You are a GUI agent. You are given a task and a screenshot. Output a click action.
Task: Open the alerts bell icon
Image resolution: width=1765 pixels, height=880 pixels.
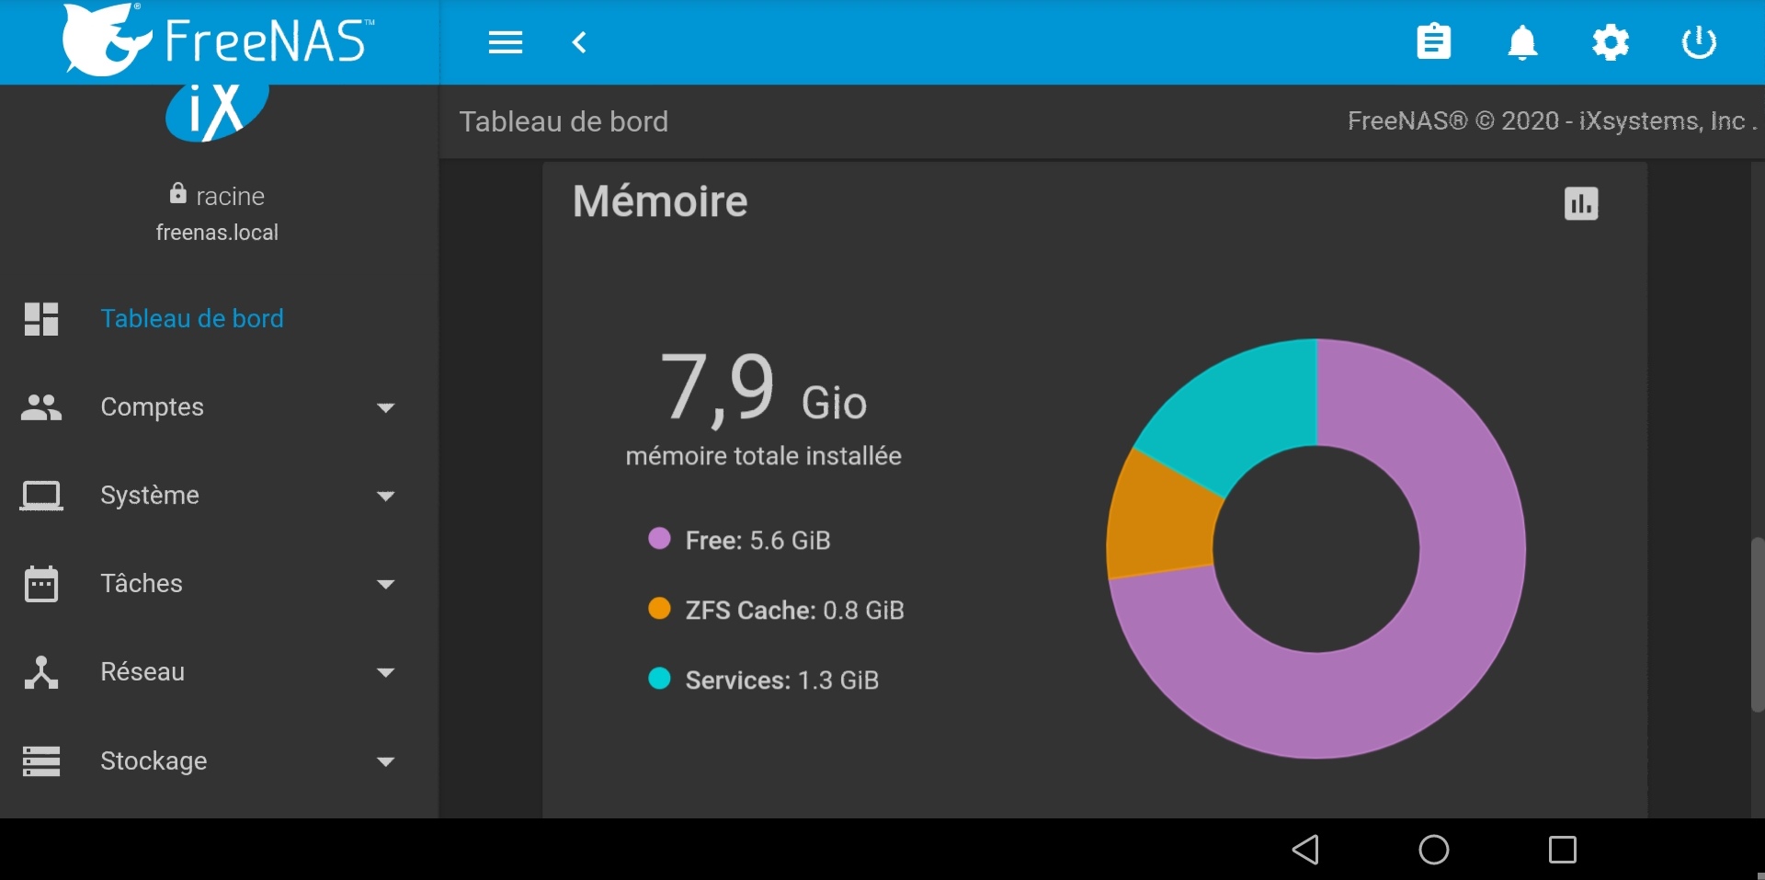coord(1522,42)
